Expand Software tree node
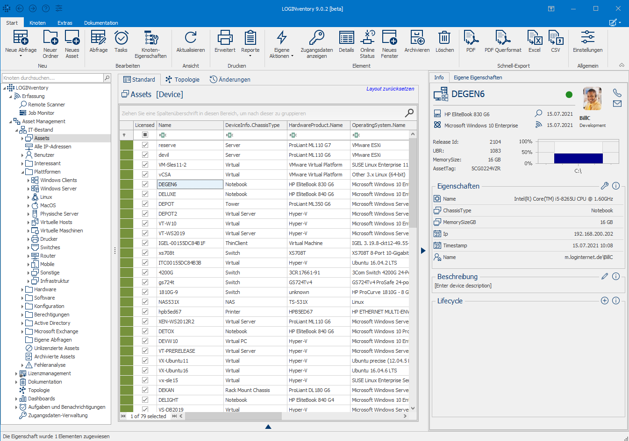This screenshot has height=441, width=629. (x=22, y=298)
